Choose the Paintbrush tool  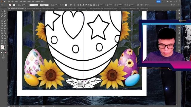point(5,21)
